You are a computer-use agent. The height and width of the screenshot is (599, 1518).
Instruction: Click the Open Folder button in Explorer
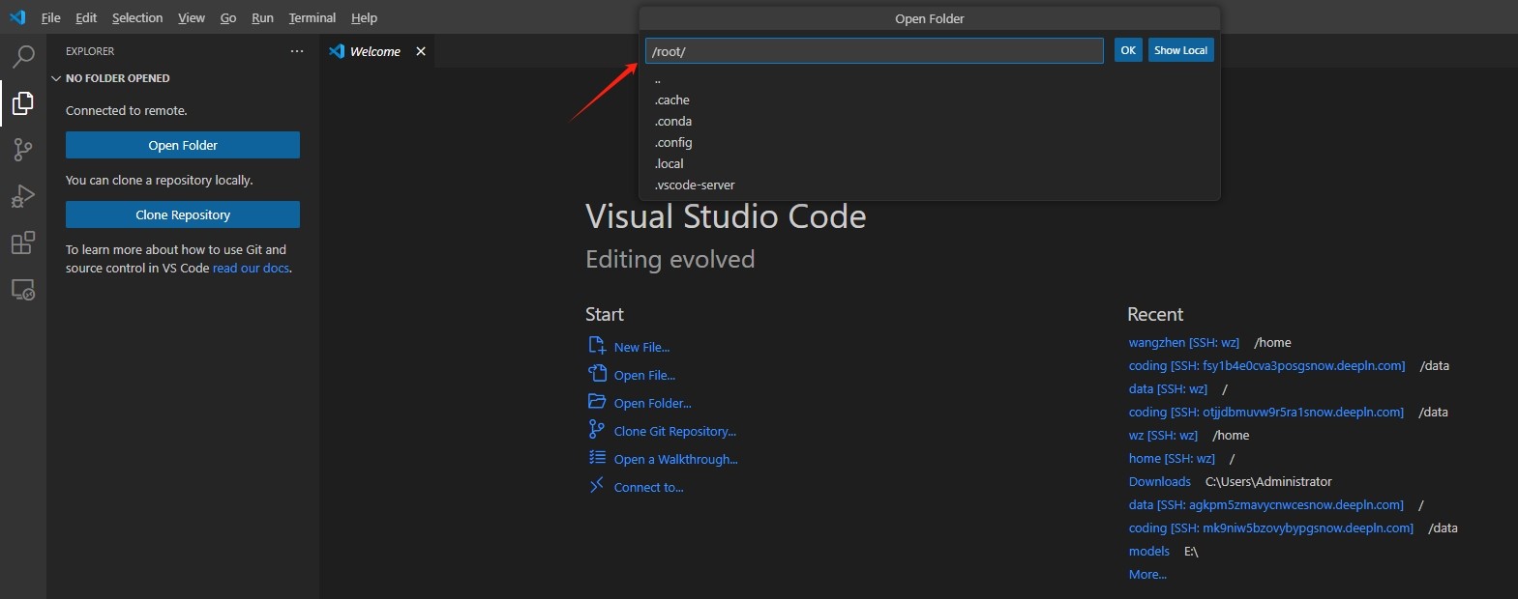(183, 145)
